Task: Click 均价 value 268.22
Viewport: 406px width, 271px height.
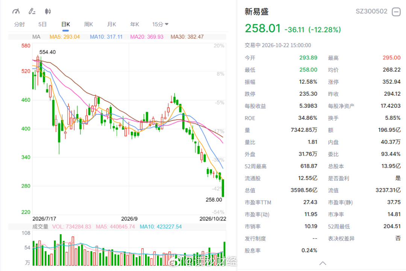Action: coord(391,70)
